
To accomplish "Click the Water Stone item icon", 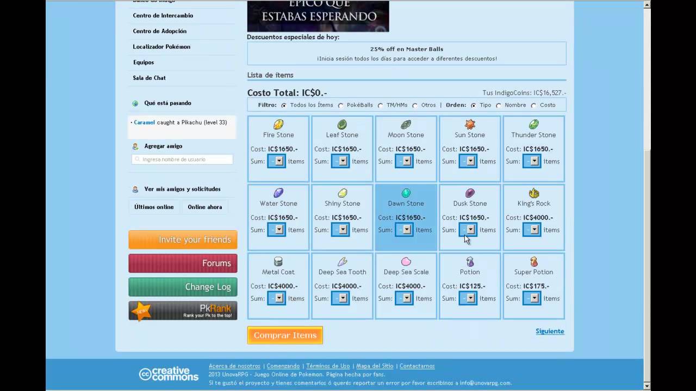I will pos(278,193).
